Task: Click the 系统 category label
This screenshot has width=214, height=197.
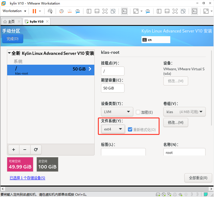Action: pyautogui.click(x=18, y=61)
